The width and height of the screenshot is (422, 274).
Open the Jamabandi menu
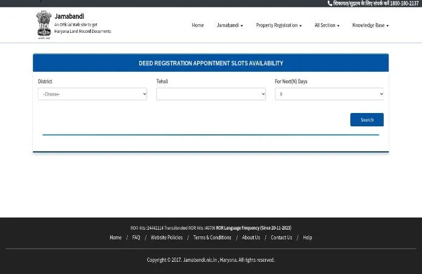pyautogui.click(x=230, y=26)
